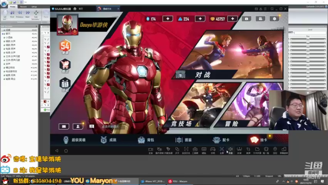This screenshot has width=328, height=185.
Task: Click Next session button in Cantabile
Action: point(27,14)
